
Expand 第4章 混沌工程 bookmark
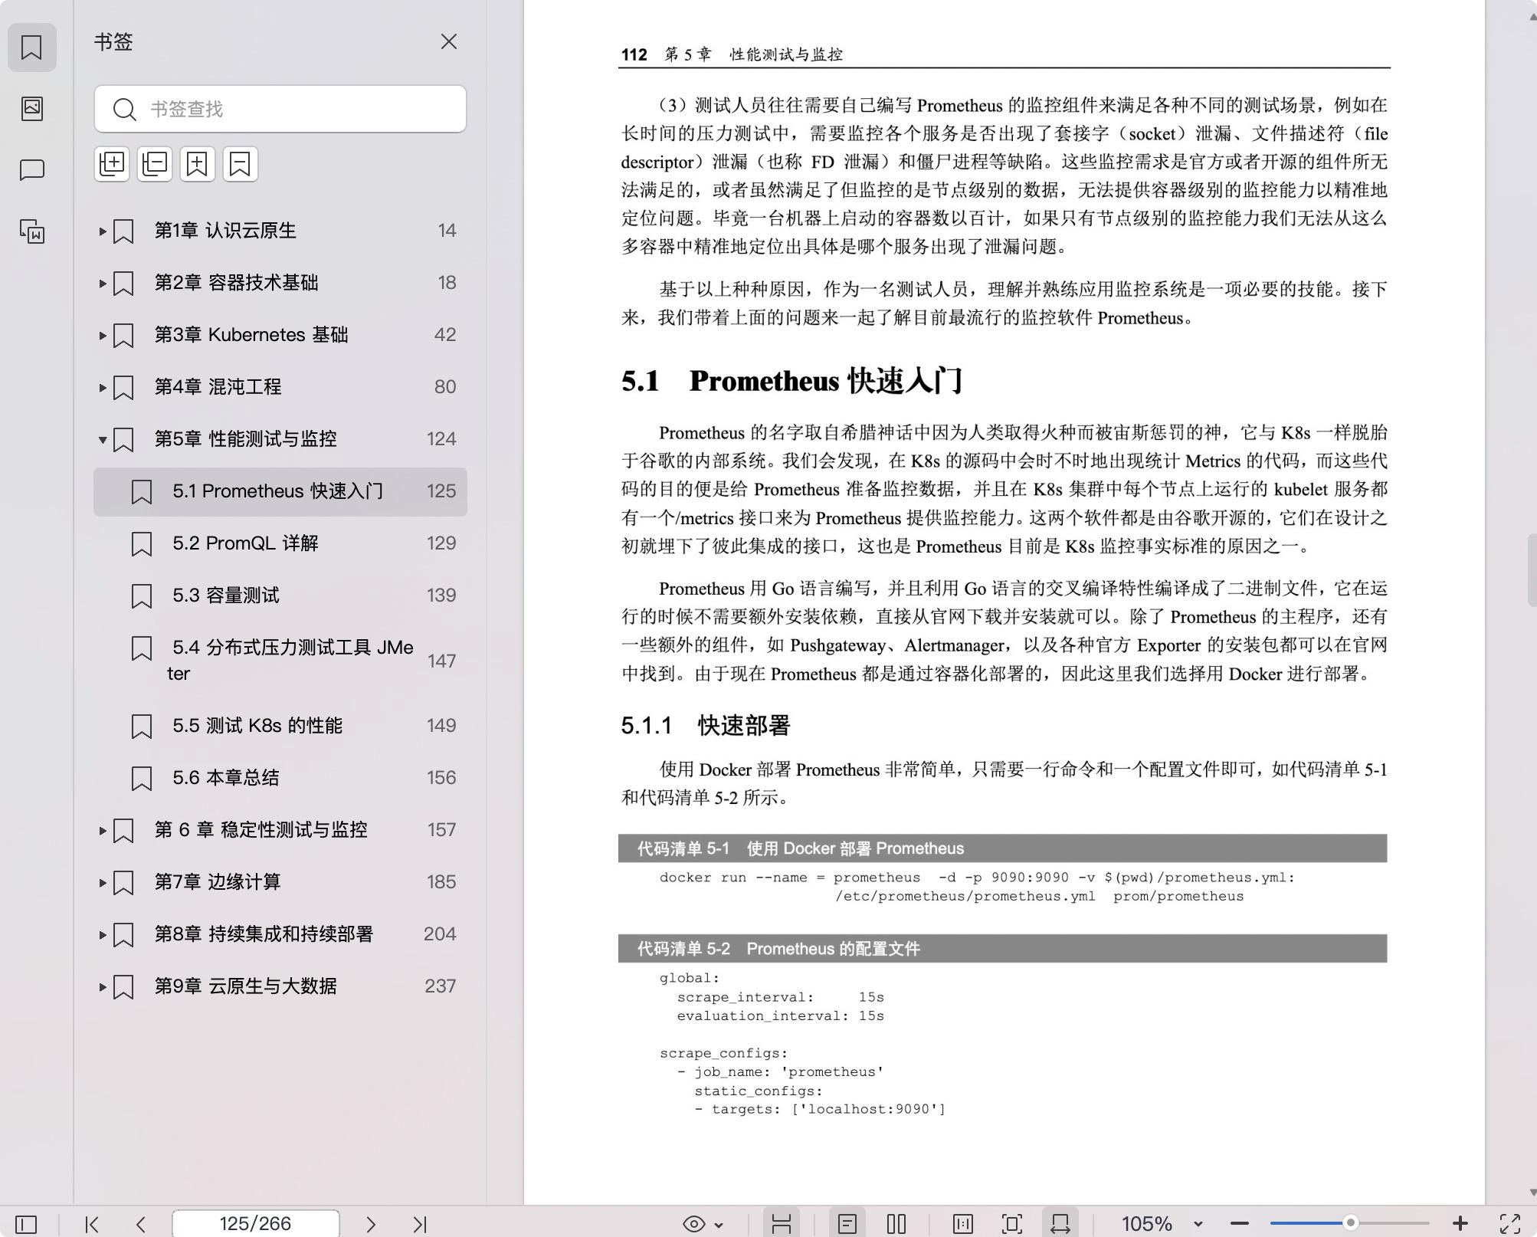point(102,387)
